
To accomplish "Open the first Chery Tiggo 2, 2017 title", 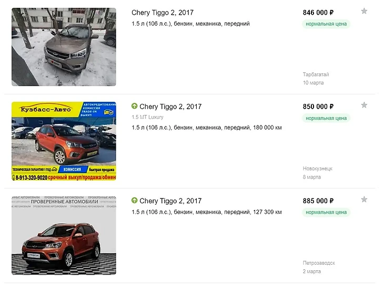I will 163,13.
